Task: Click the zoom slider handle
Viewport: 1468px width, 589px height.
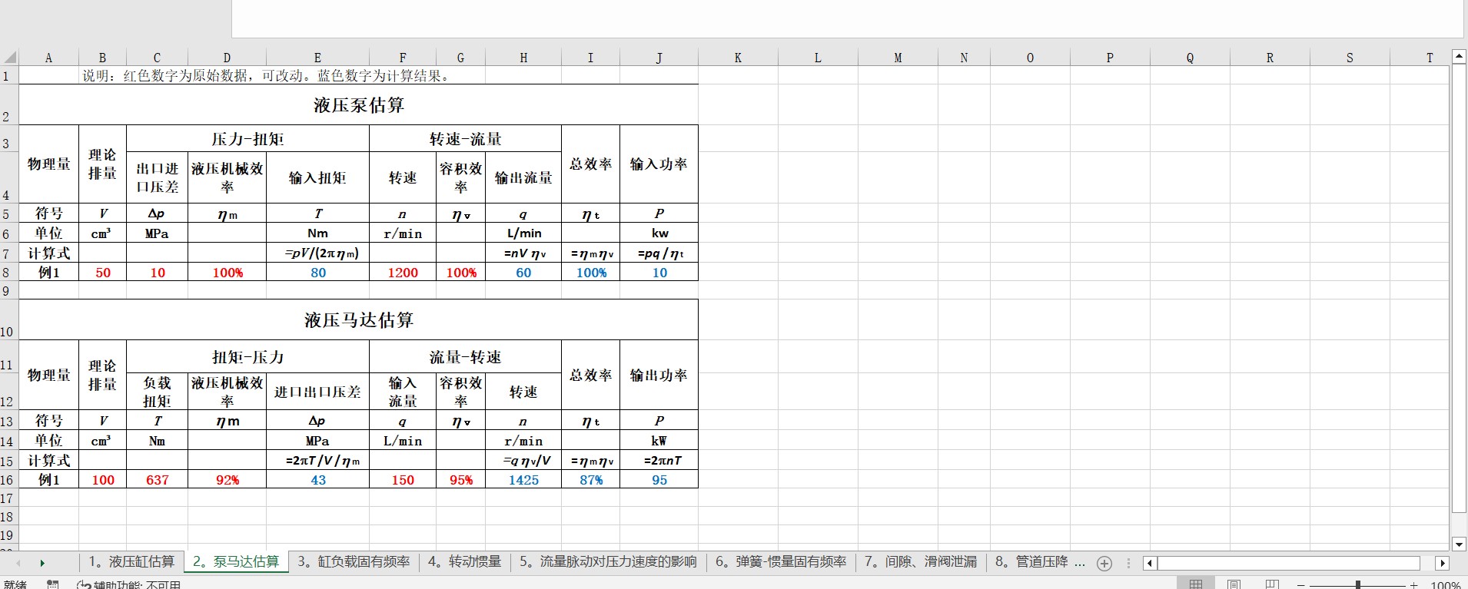Action: [x=1358, y=585]
